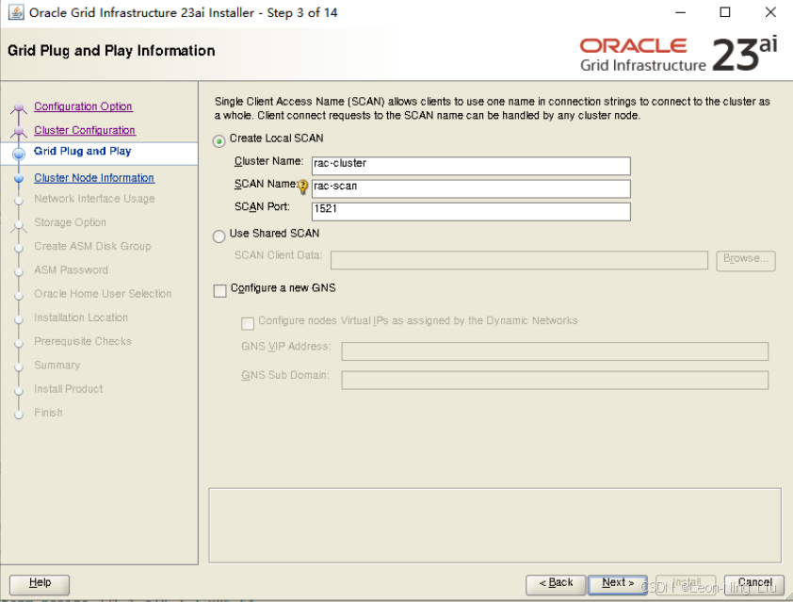The height and width of the screenshot is (602, 793).
Task: Click the SCAN Name help hint icon
Action: point(303,187)
